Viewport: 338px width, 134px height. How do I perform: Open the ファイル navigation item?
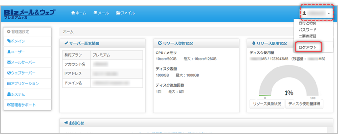pyautogui.click(x=125, y=13)
